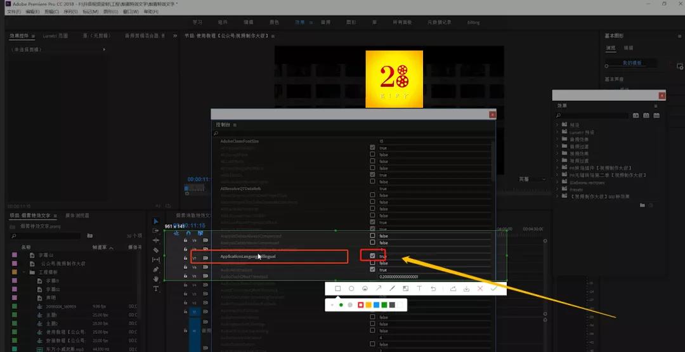
Task: Pick the rectangle shape in annotation toolbar
Action: coord(337,289)
